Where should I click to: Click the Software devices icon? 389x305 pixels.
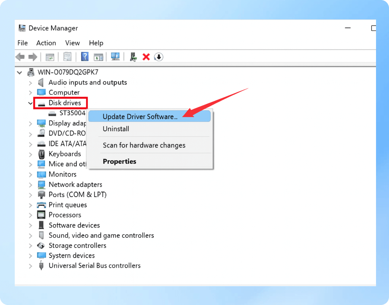[x=41, y=225]
